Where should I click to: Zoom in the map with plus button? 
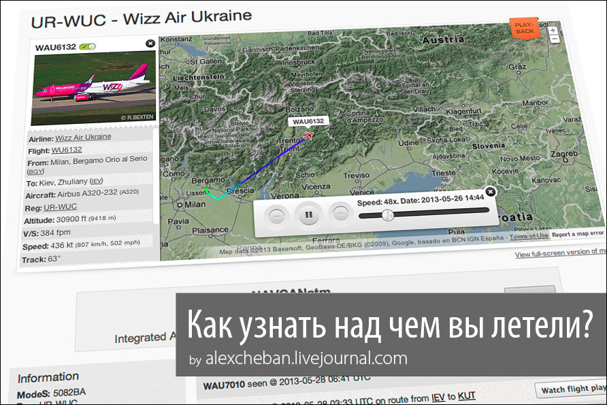pyautogui.click(x=553, y=30)
